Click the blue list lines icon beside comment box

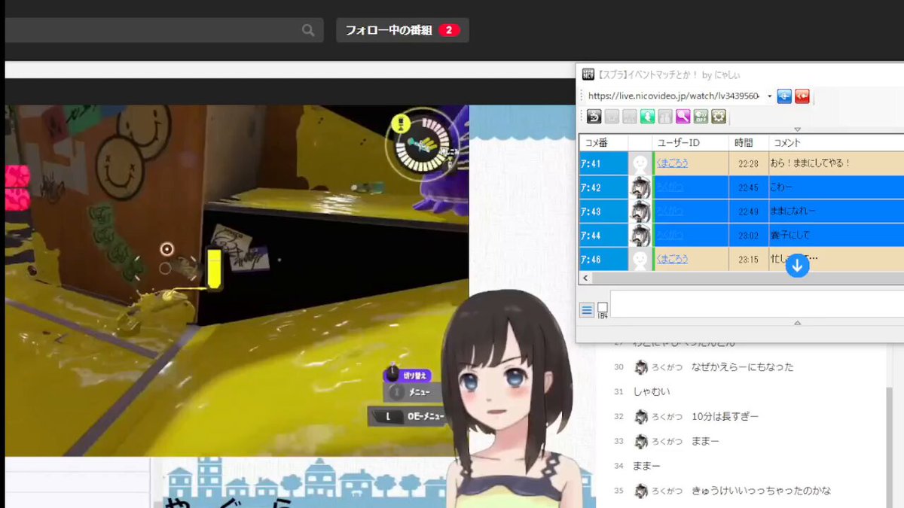587,309
